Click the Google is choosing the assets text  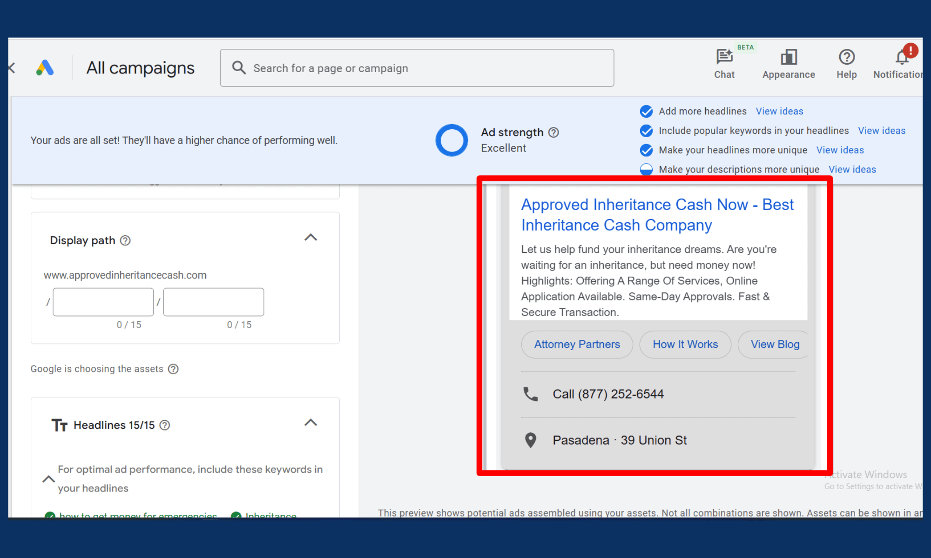(97, 369)
